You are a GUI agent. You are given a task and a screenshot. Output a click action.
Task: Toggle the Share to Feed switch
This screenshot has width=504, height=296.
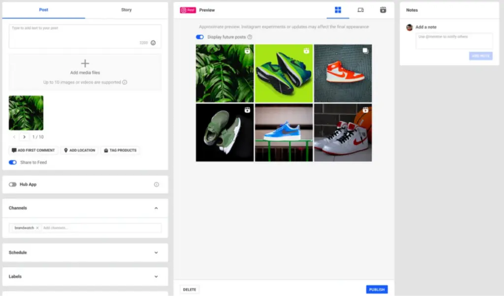point(13,163)
